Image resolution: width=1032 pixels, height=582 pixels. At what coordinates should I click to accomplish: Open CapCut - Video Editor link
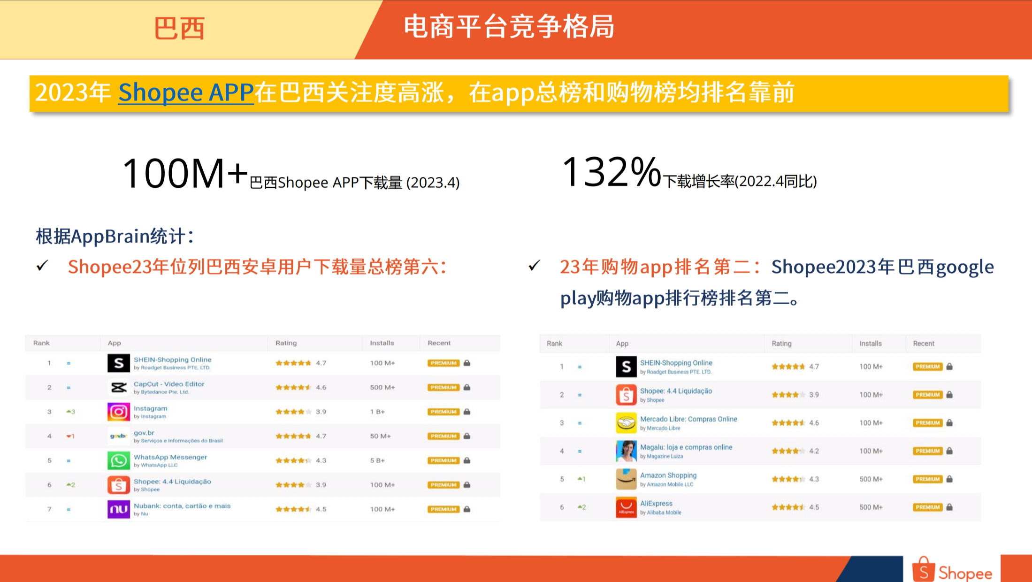169,384
